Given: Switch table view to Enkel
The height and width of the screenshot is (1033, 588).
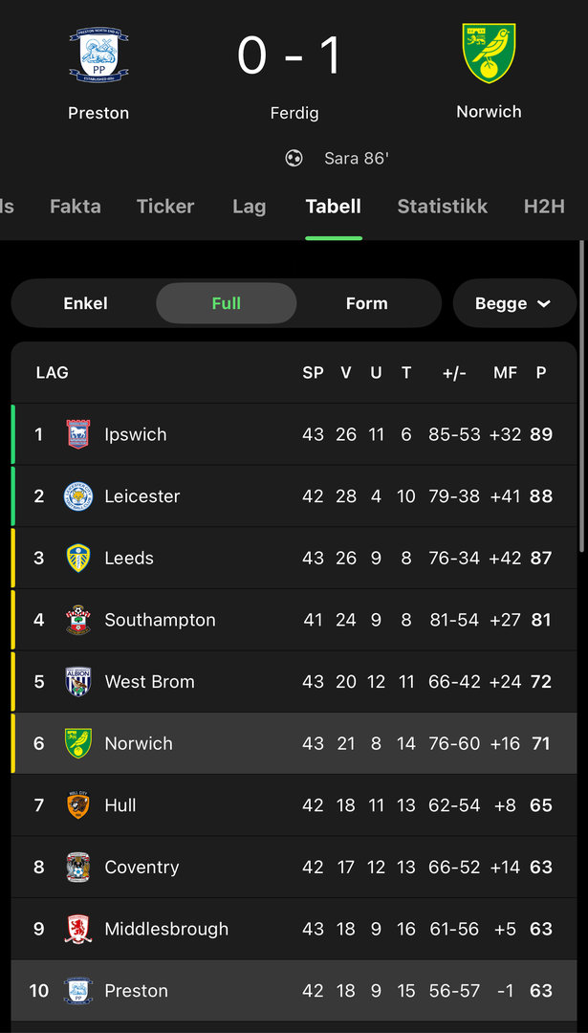Looking at the screenshot, I should point(85,303).
